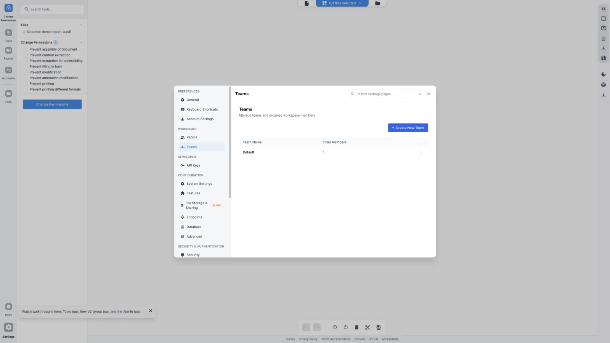Image resolution: width=610 pixels, height=343 pixels.
Task: Open Security settings page
Action: [x=201, y=255]
